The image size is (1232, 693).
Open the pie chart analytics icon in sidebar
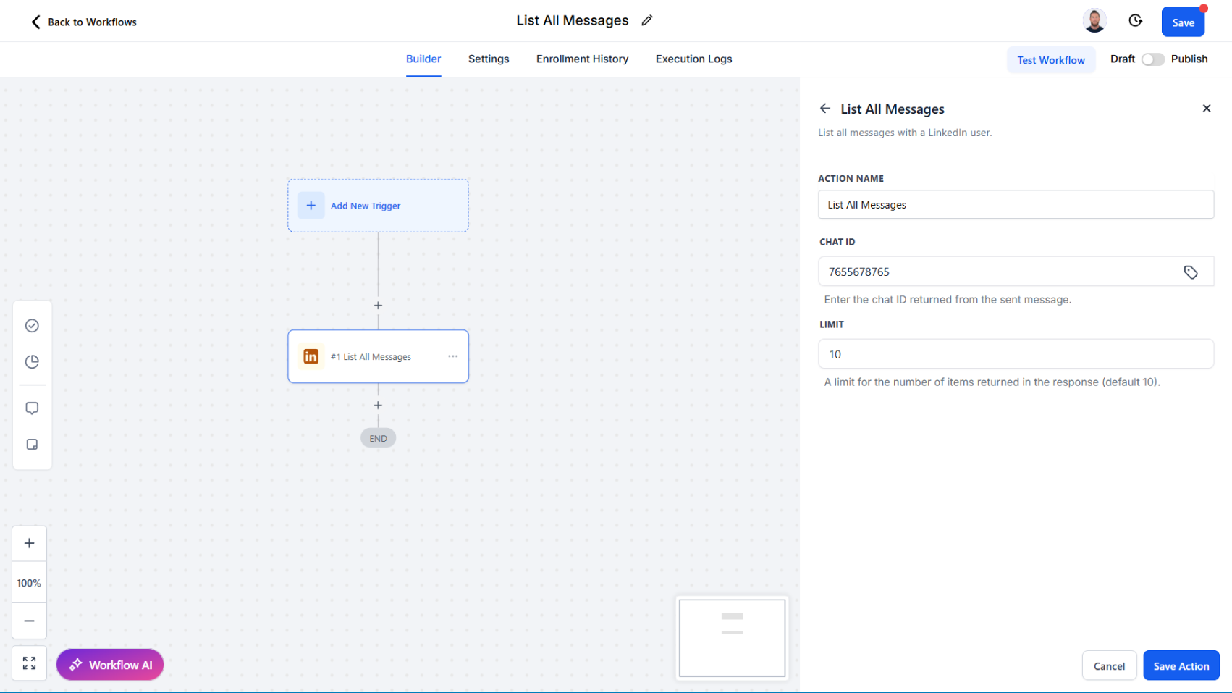pyautogui.click(x=32, y=361)
